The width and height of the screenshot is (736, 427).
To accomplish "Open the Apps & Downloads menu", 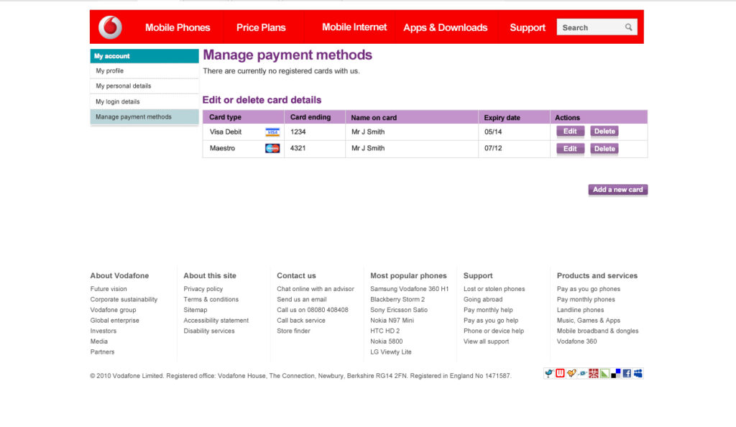I will tap(445, 27).
